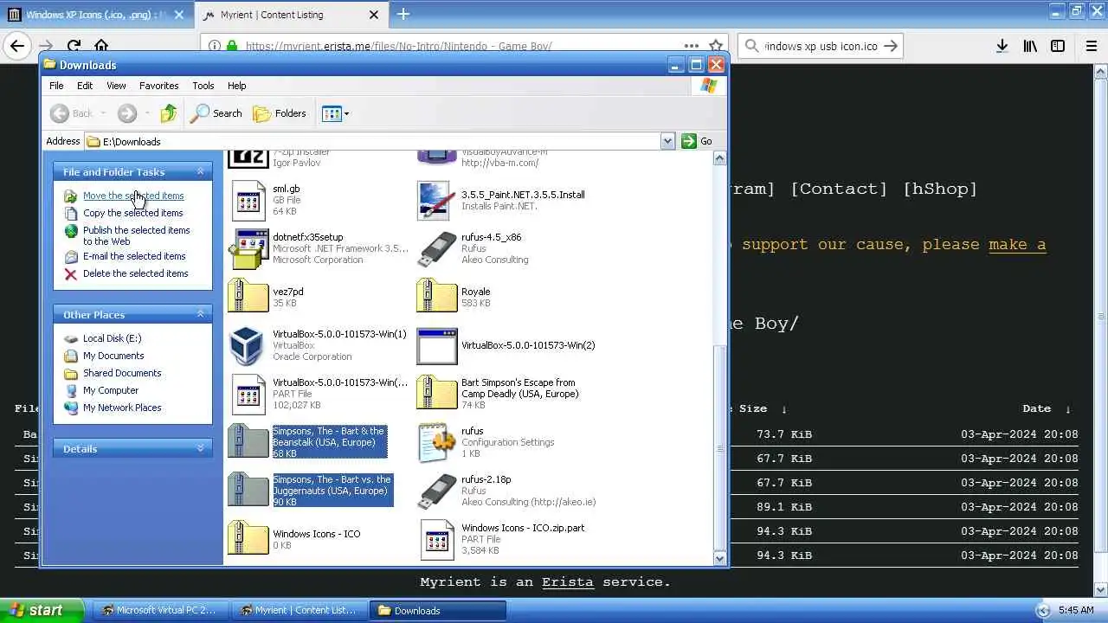Open a new Firefox tab

point(403,14)
